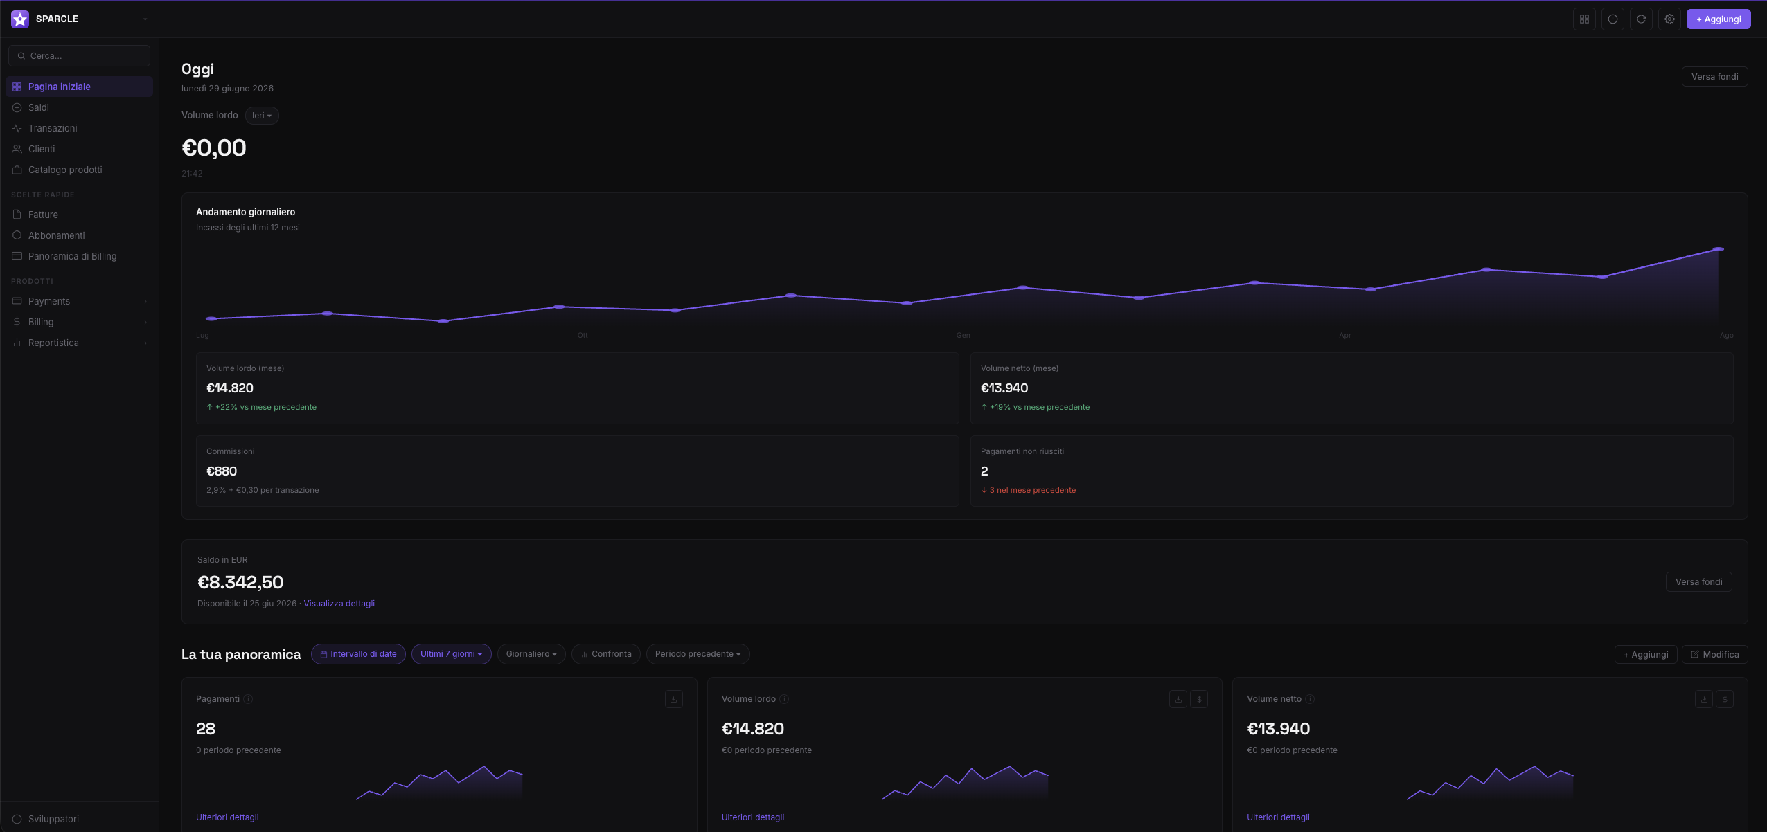Click the info icon next to Volume lordo title
1767x832 pixels.
[x=784, y=699]
